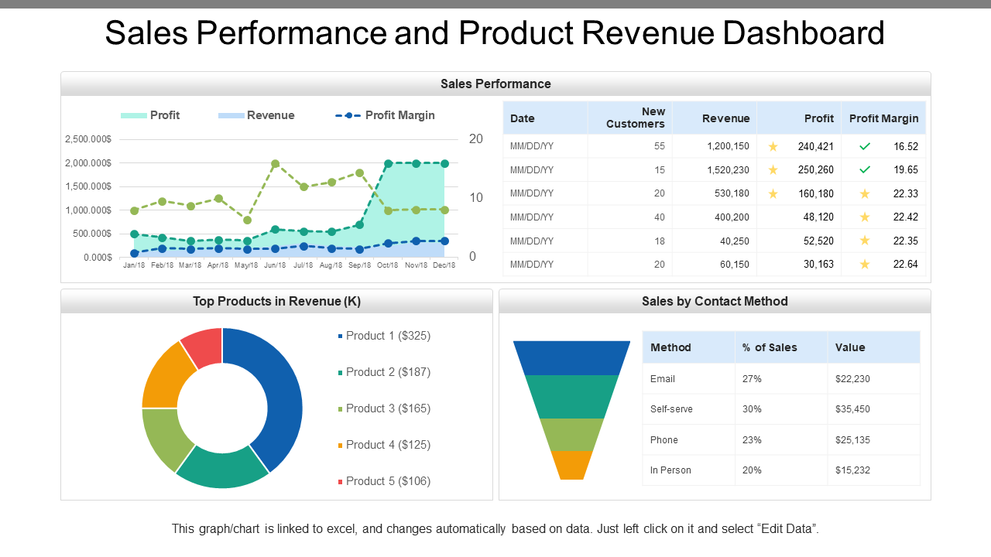991x557 pixels.
Task: Click the checkmark beside the 19.65 profit margin
Action: click(863, 170)
